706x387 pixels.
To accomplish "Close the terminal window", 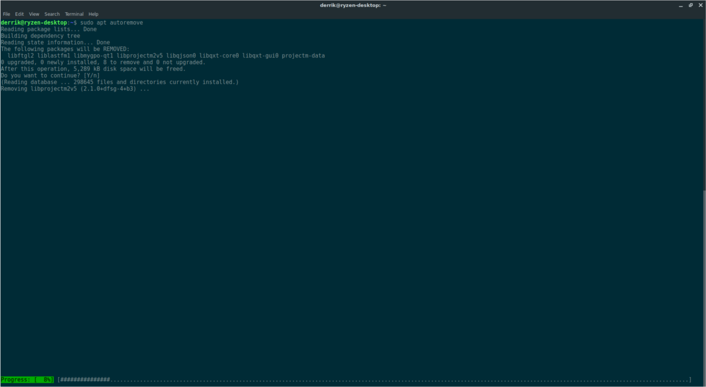I will (700, 5).
